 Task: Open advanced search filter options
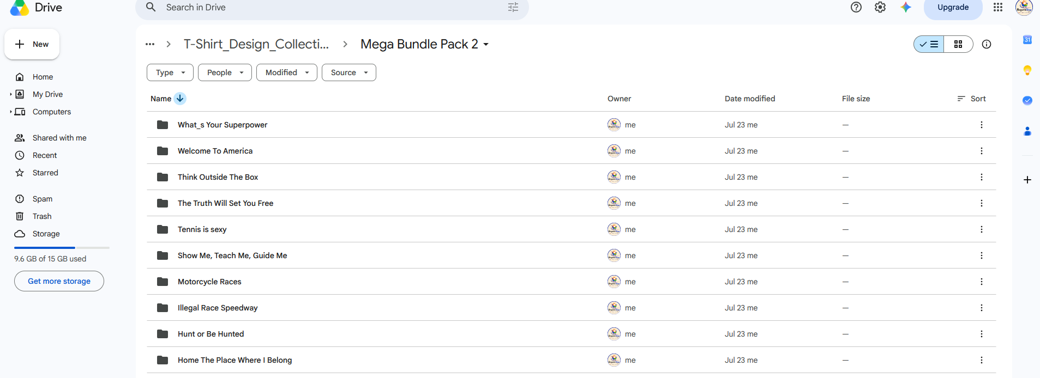513,7
